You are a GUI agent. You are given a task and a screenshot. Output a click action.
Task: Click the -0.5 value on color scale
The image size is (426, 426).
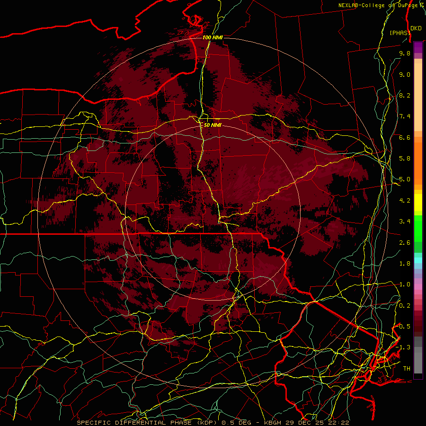pos(403,327)
